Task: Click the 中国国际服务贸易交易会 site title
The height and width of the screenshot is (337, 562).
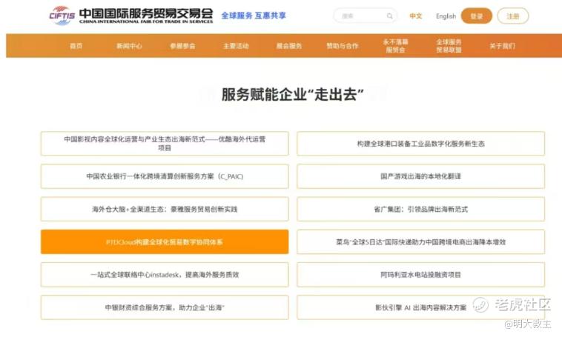Action: (146, 16)
